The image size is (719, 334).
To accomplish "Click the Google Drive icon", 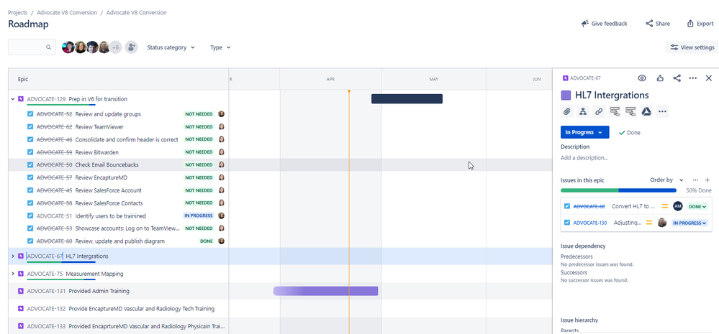I will pos(646,111).
